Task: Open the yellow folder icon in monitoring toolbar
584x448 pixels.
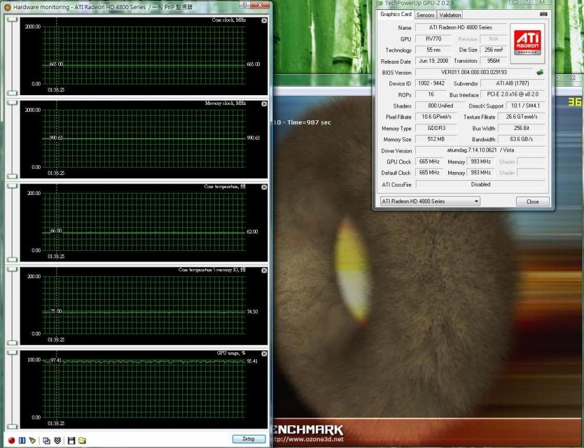Action: click(x=82, y=441)
